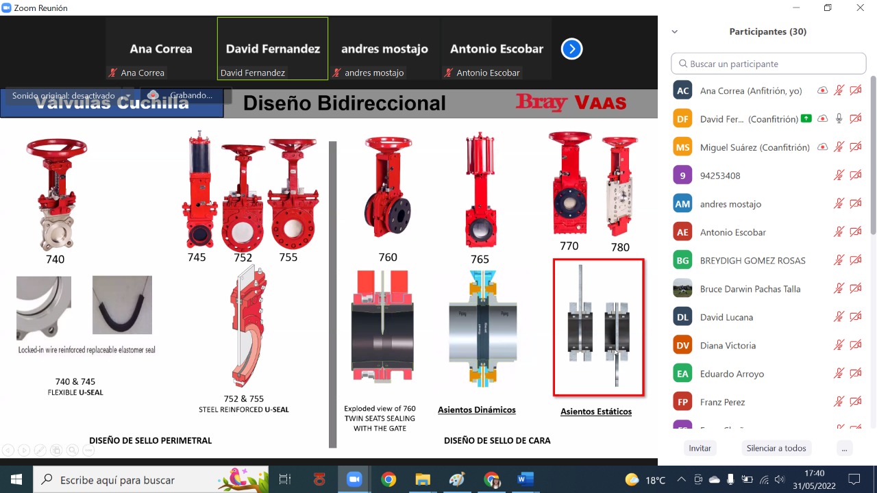Click the Invitar button
The height and width of the screenshot is (493, 877).
click(700, 448)
